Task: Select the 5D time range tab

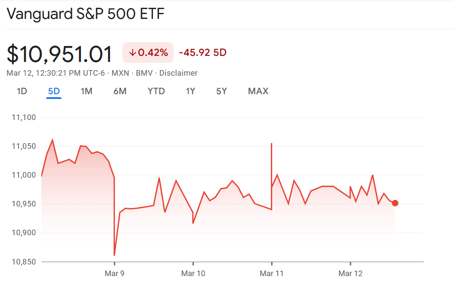Action: click(x=54, y=91)
